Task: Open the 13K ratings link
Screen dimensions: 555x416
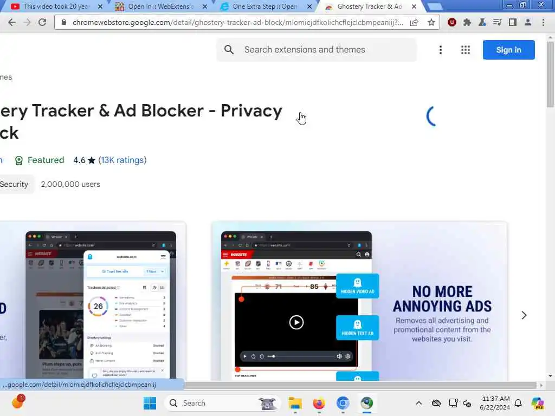Action: click(x=122, y=160)
